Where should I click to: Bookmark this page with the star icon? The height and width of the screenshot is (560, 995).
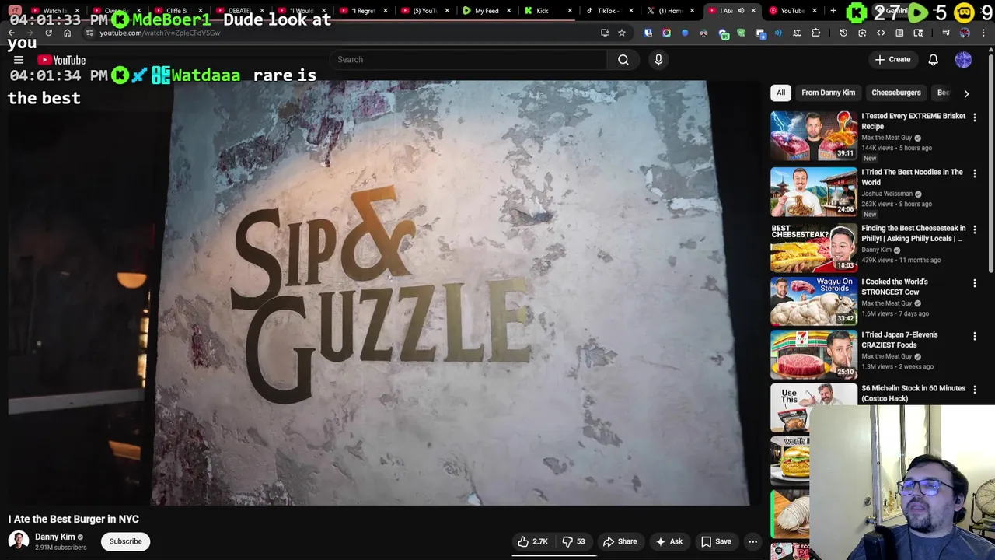click(622, 33)
